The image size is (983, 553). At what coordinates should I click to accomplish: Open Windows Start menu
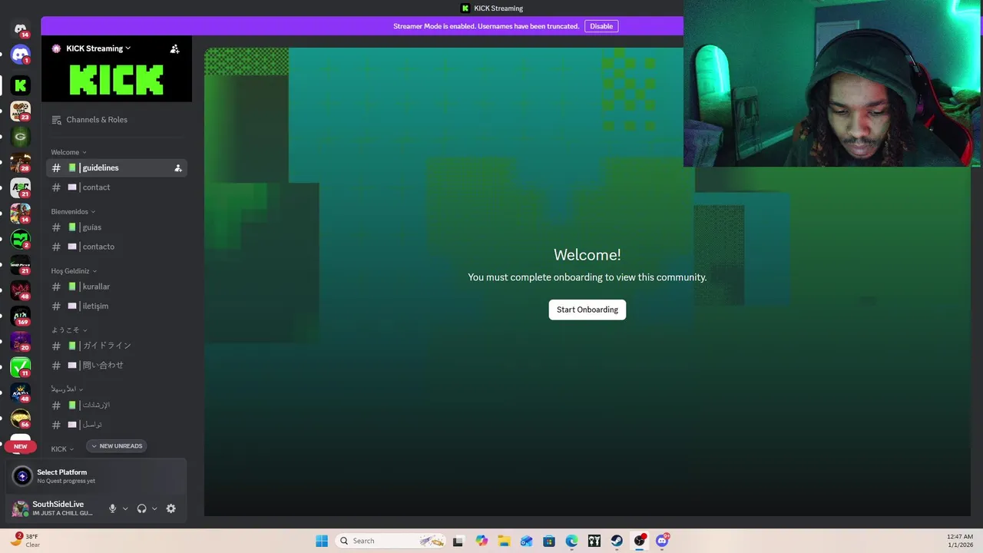322,541
